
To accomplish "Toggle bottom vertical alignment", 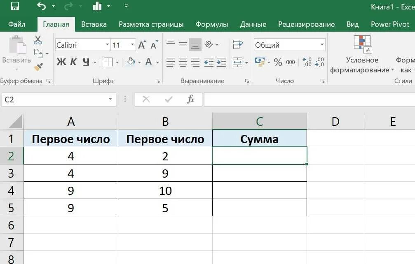I will (x=195, y=44).
